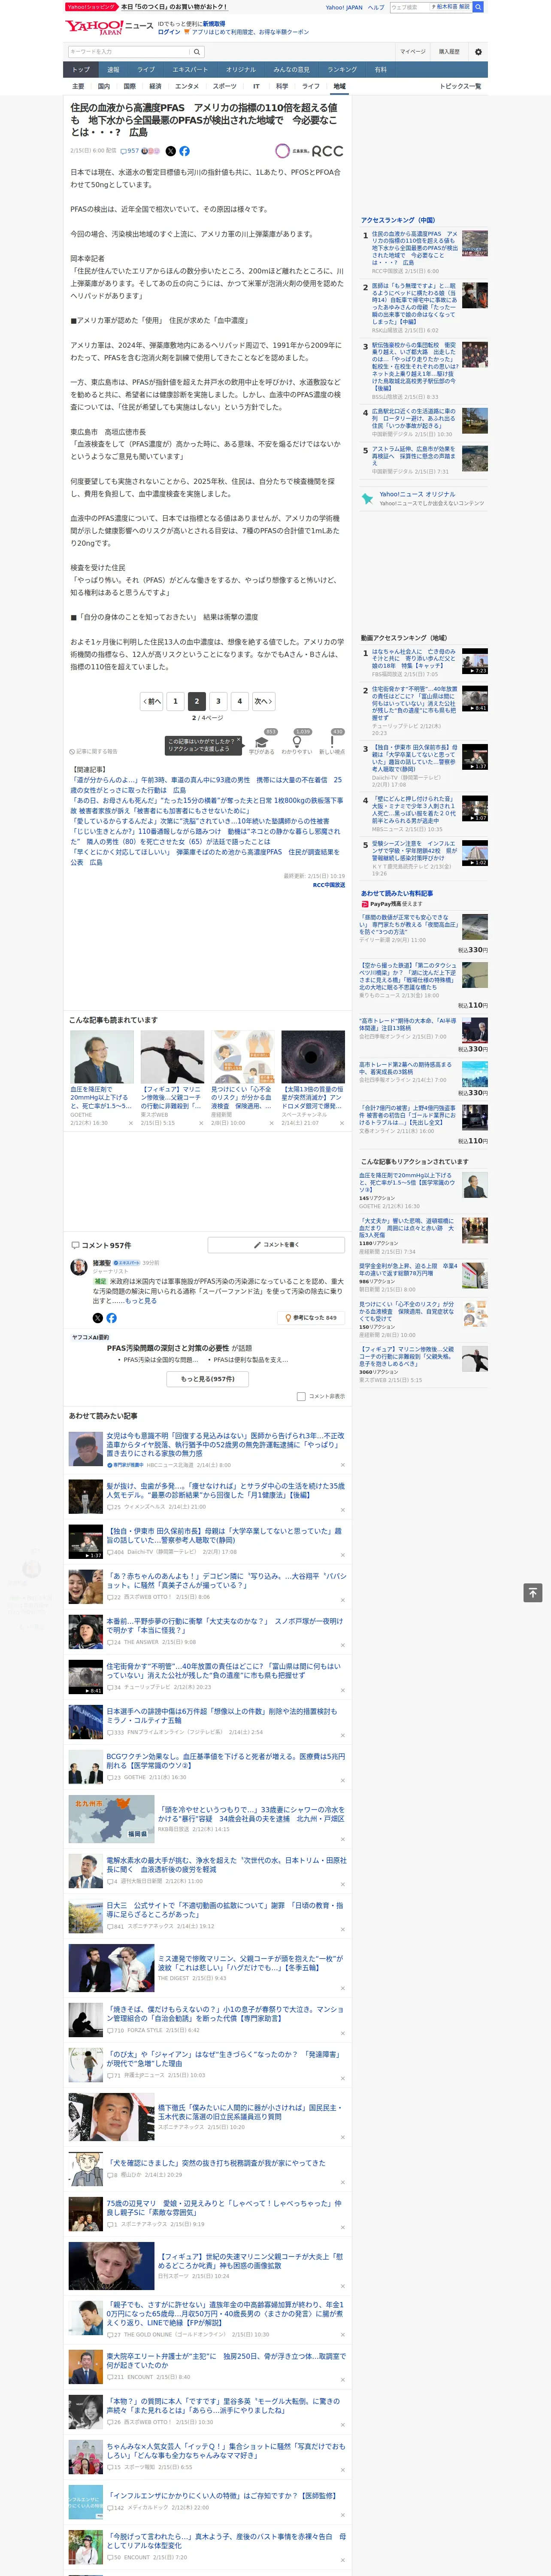This screenshot has width=551, height=2576.
Task: Click the わかりやすい lightbulb reaction
Action: (297, 742)
